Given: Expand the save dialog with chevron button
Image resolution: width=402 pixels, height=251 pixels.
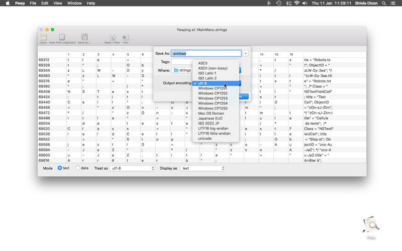Looking at the screenshot, I should (246, 53).
